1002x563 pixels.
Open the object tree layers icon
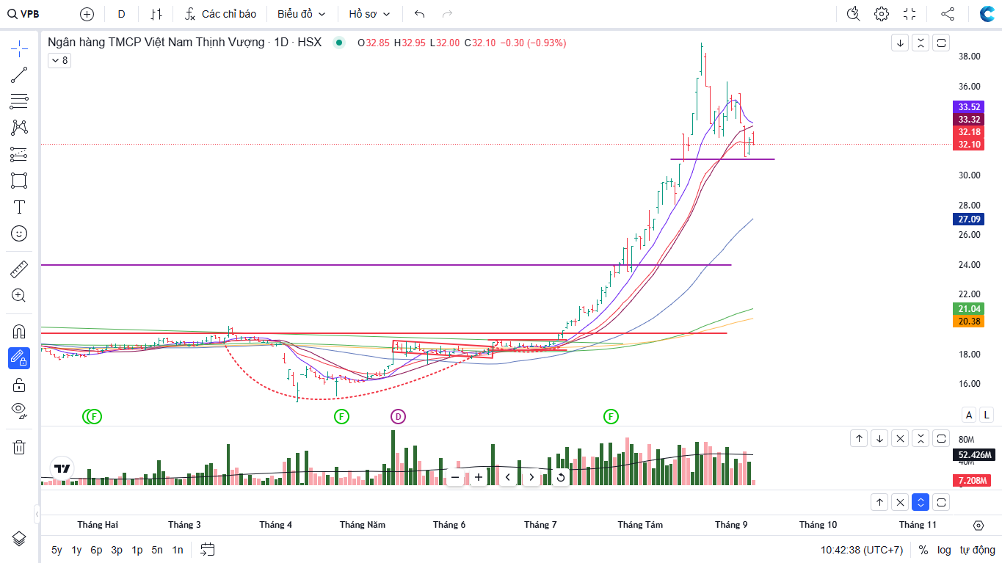click(x=19, y=538)
